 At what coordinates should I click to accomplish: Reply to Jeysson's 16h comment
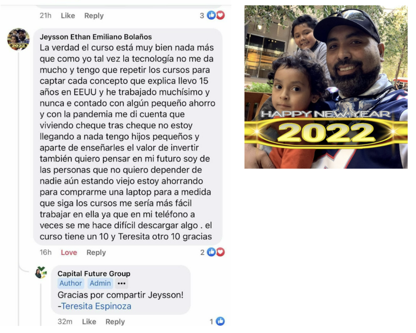96,252
